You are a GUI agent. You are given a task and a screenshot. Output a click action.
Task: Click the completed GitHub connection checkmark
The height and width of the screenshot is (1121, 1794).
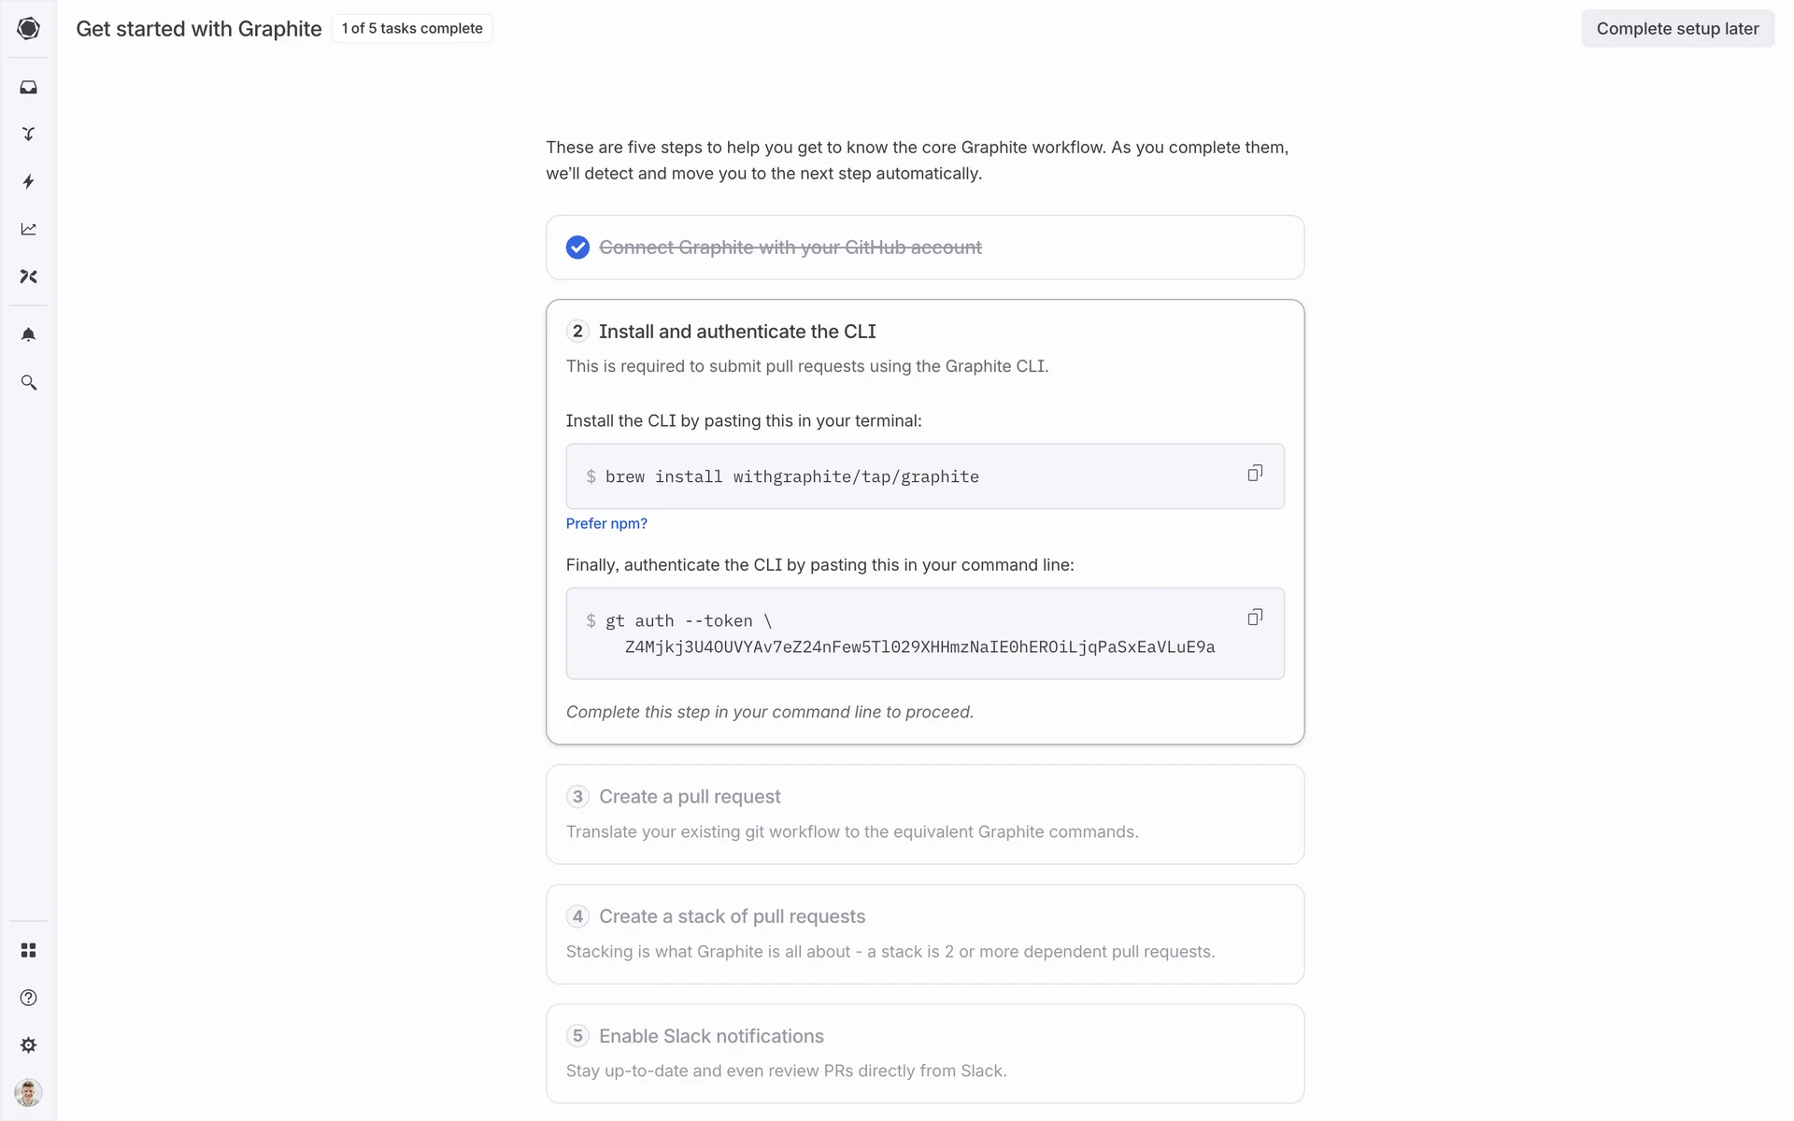(x=577, y=248)
